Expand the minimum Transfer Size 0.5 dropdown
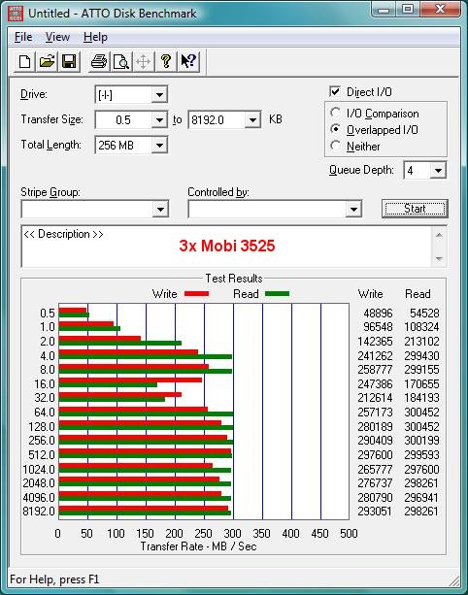This screenshot has width=468, height=595. click(x=159, y=120)
